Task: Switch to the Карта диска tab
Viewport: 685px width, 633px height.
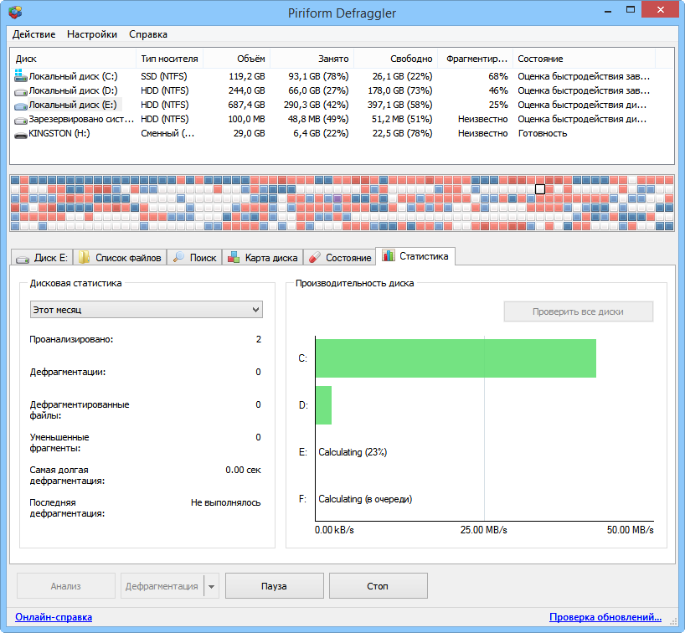Action: tap(263, 257)
